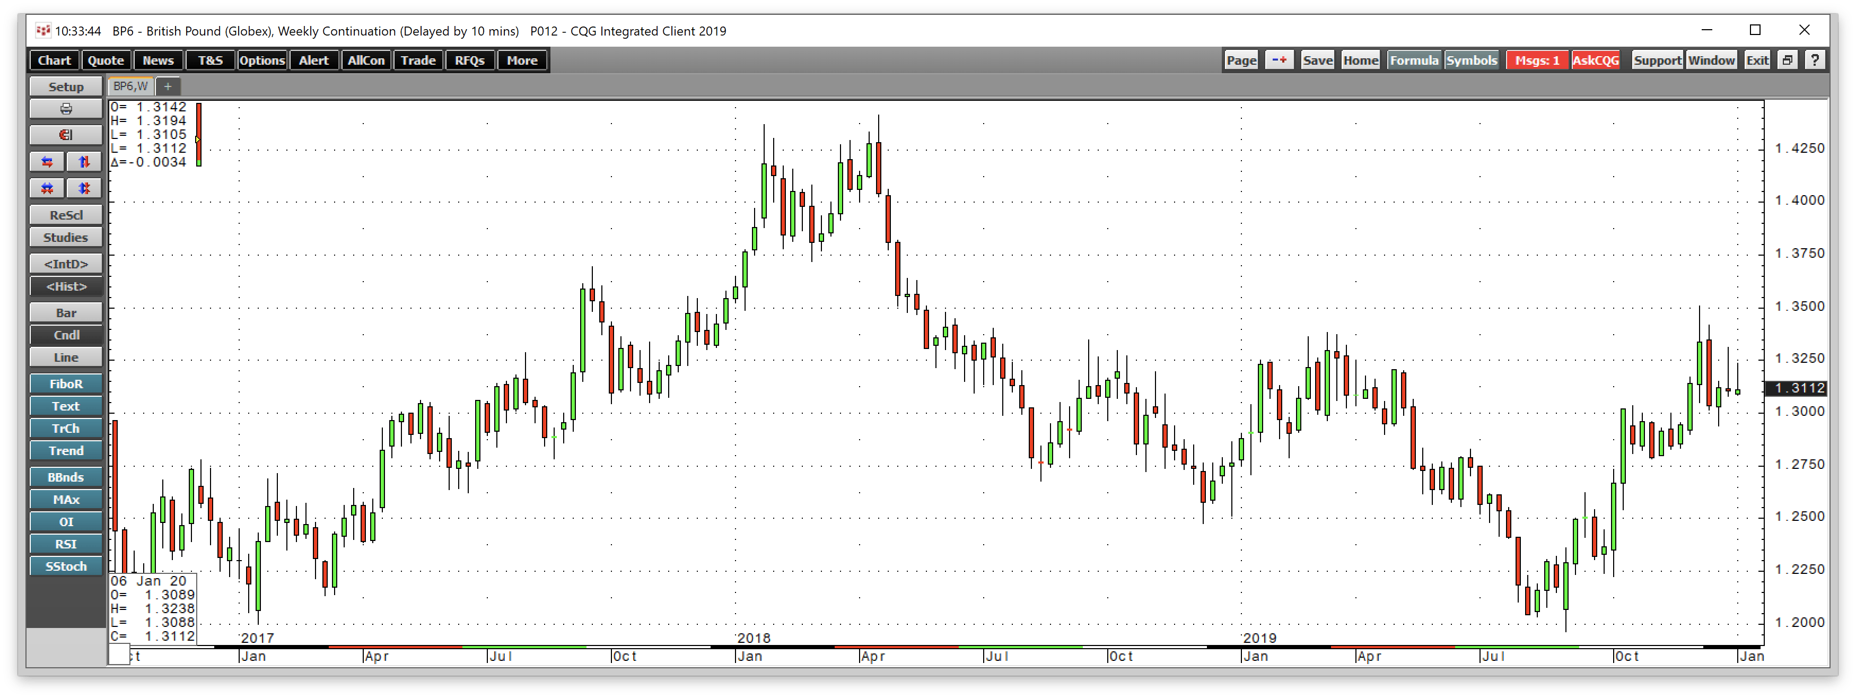Click the 1.2000 price scale label
The height and width of the screenshot is (698, 1856).
tap(1799, 622)
